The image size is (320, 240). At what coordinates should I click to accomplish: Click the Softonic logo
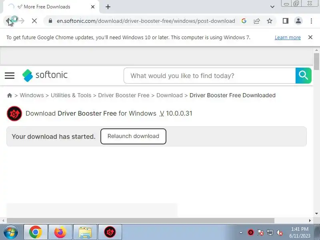[x=45, y=75]
